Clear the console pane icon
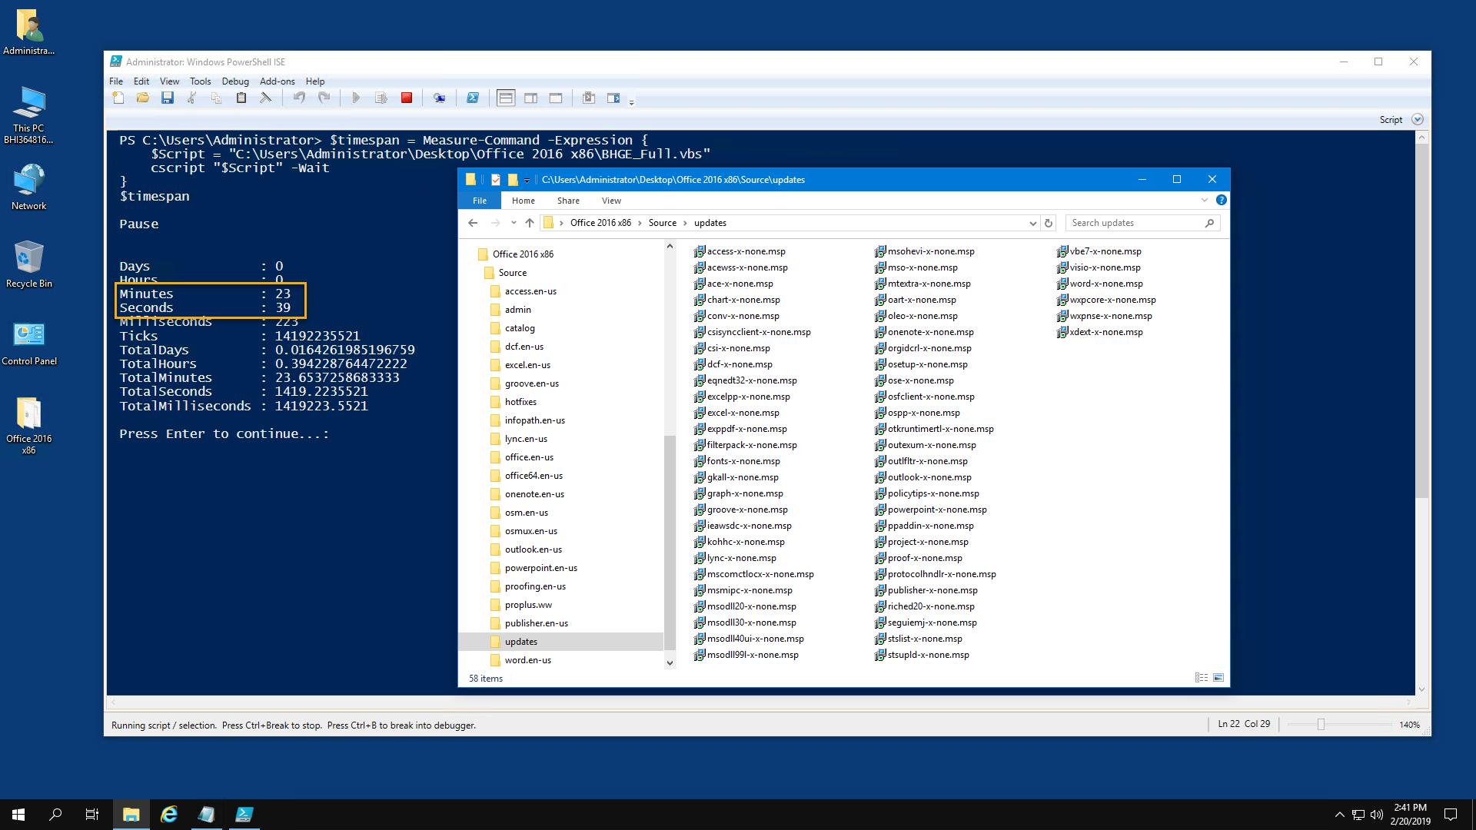 click(265, 98)
